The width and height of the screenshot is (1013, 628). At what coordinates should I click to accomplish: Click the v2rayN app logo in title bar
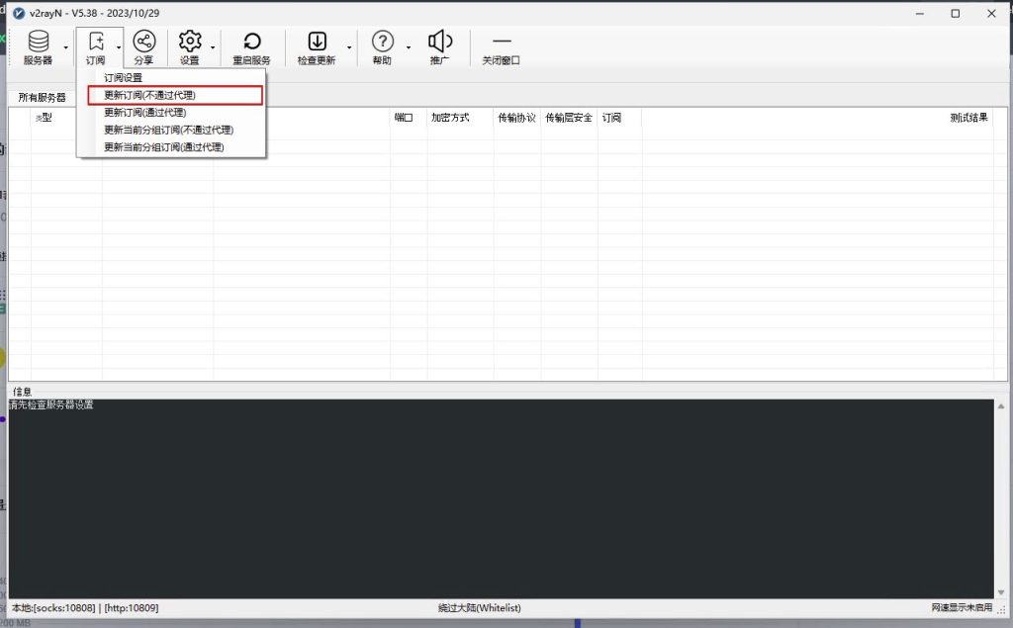point(20,13)
